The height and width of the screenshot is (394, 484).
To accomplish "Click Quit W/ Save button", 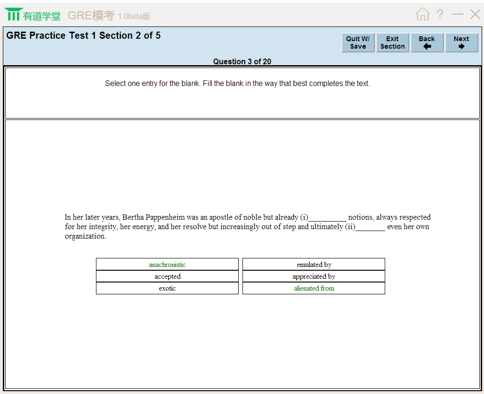I will tap(358, 43).
